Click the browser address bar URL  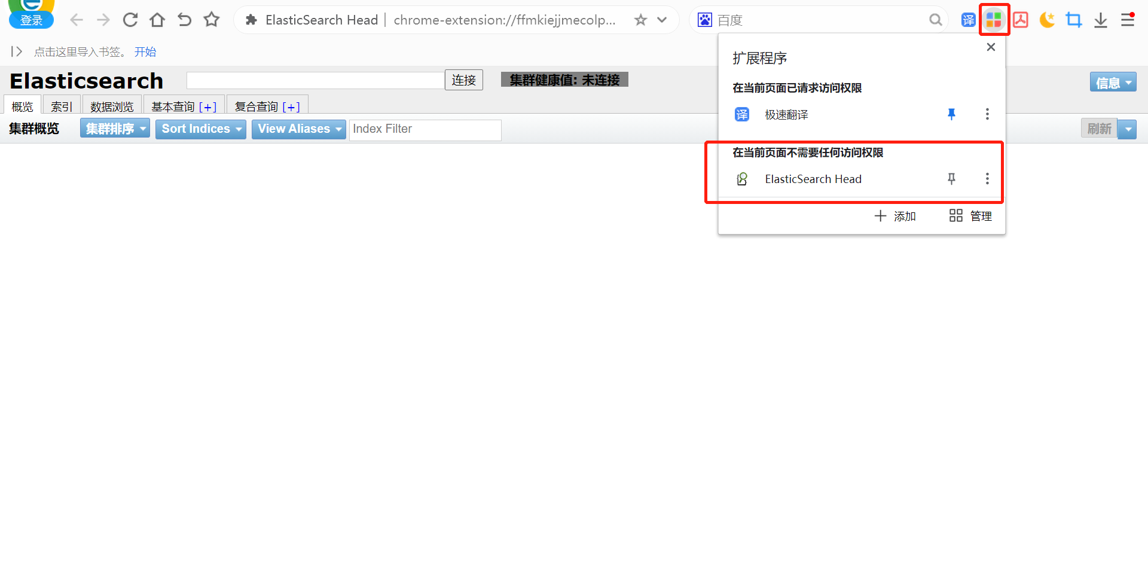pyautogui.click(x=505, y=20)
